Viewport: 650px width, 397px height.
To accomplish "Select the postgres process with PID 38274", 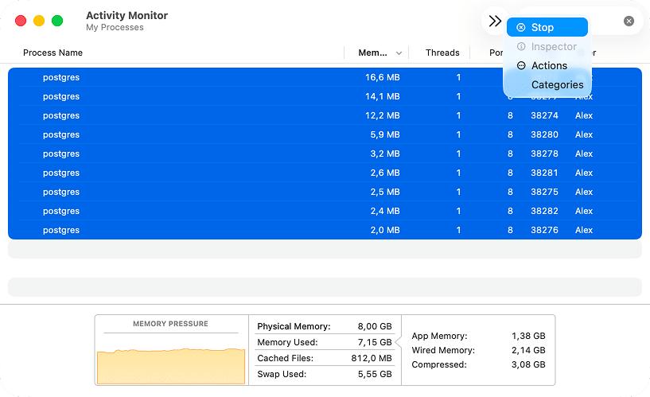I will 325,115.
